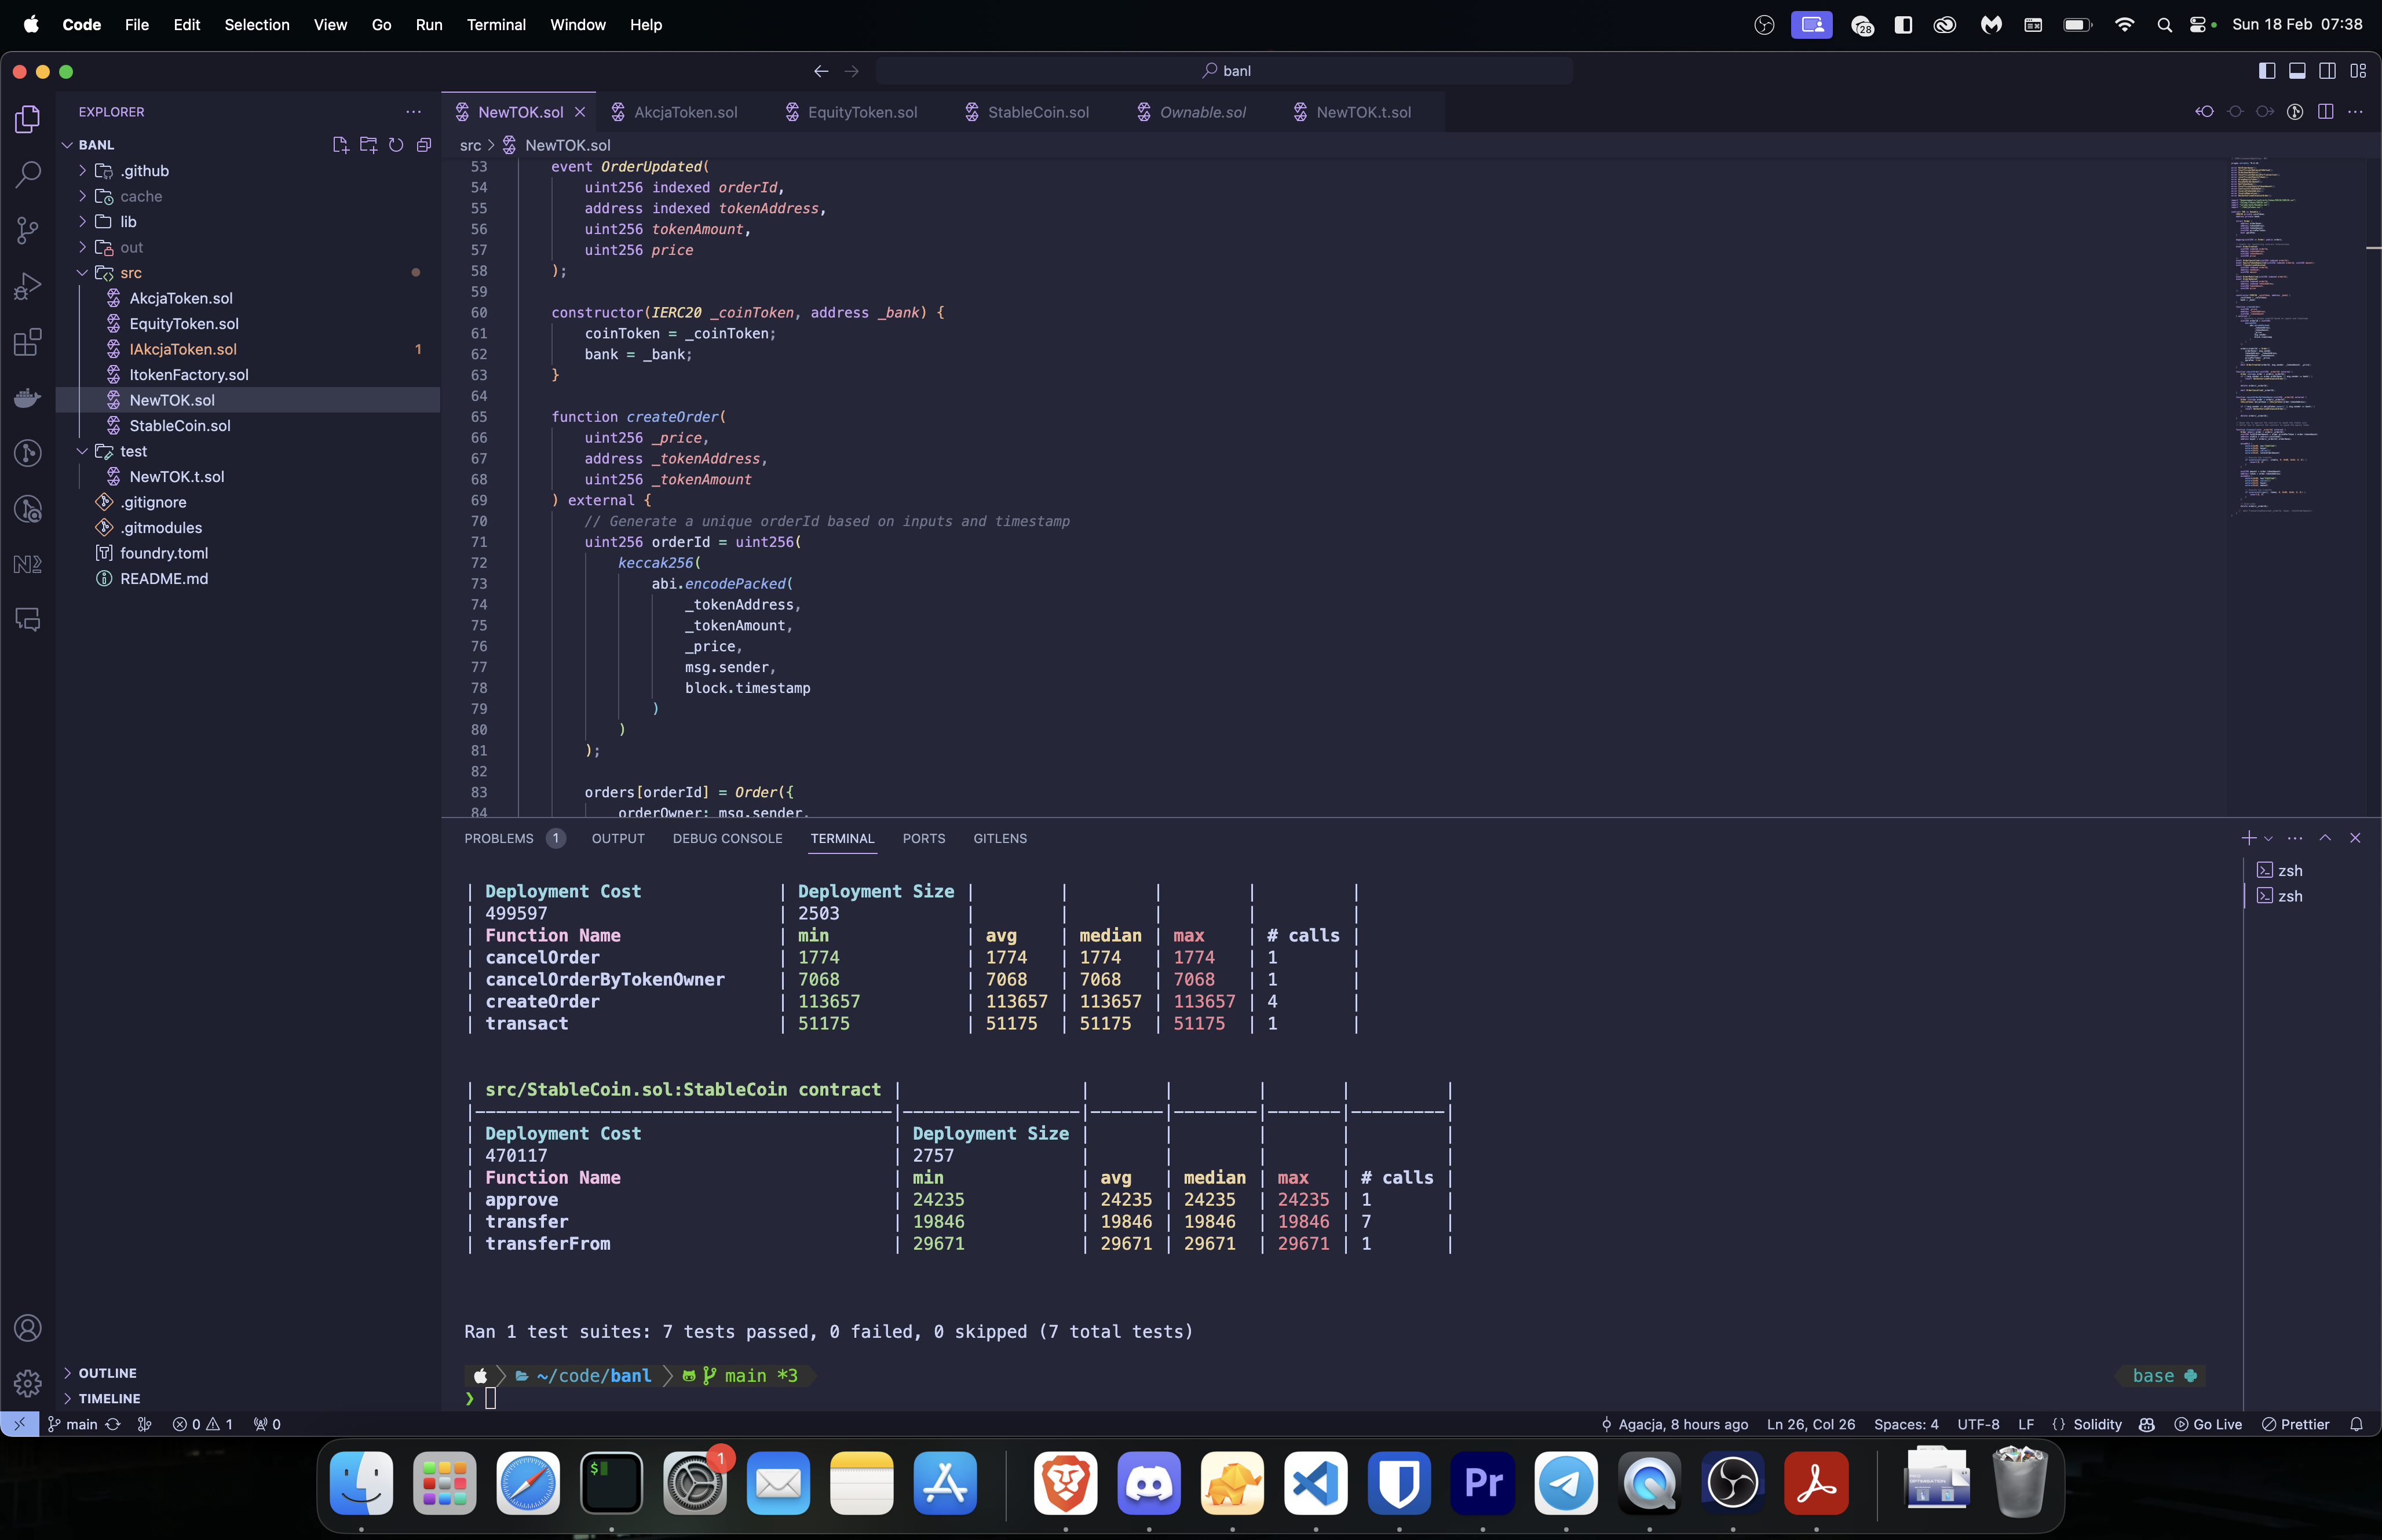The height and width of the screenshot is (1540, 2382).
Task: Click Go Live in status bar
Action: click(x=2207, y=1424)
